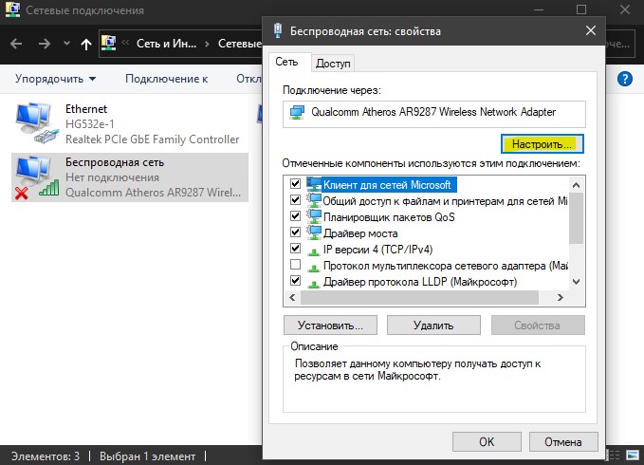Click the horizontal scroll left arrow
The height and width of the screenshot is (465, 644).
[x=292, y=297]
